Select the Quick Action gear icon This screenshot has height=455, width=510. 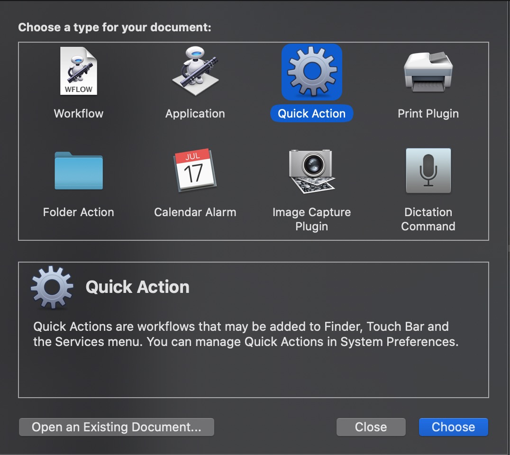[311, 72]
